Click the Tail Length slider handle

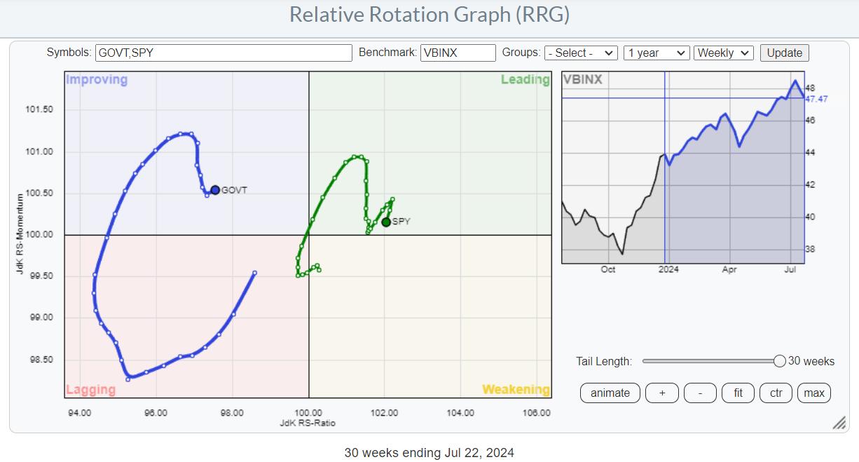click(x=779, y=361)
